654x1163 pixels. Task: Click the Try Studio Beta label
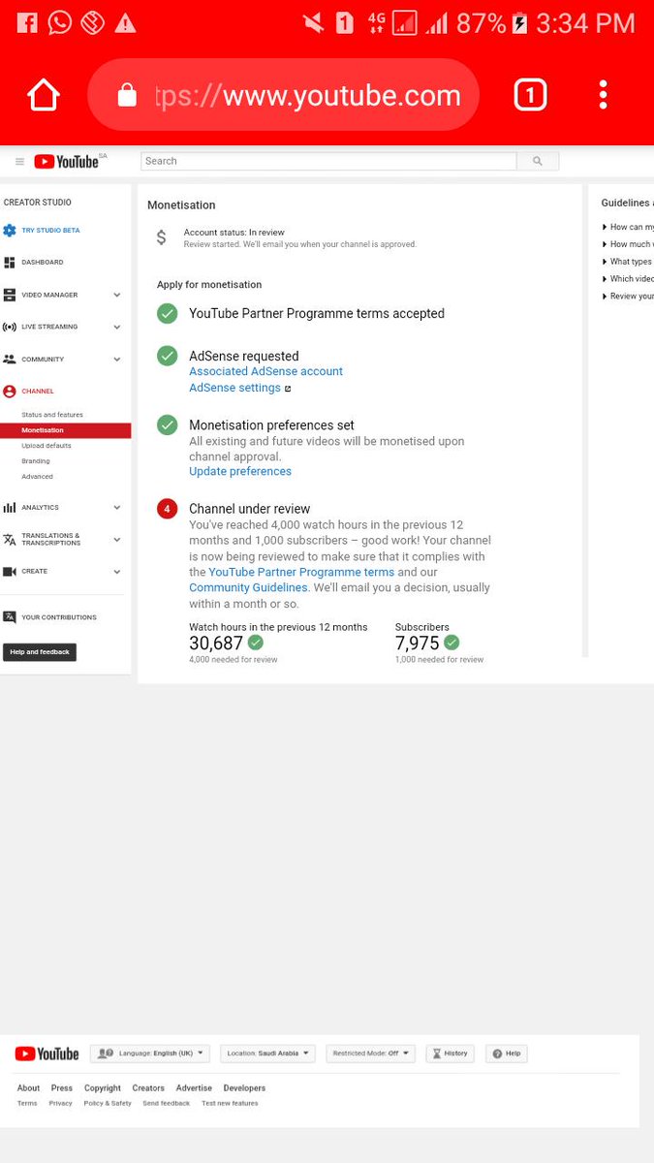tap(50, 231)
